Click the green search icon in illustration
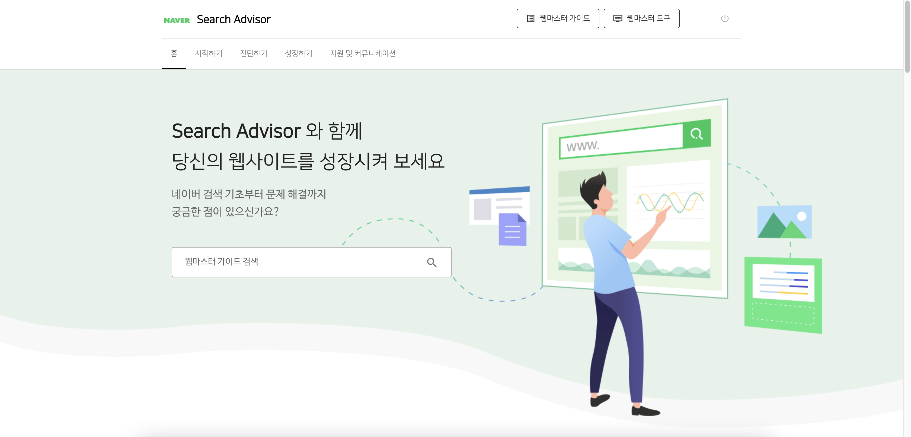The width and height of the screenshot is (911, 437). pos(696,134)
